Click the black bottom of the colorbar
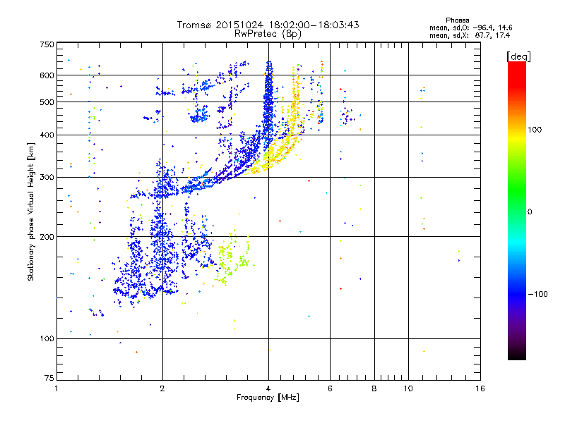The height and width of the screenshot is (423, 565). [517, 355]
